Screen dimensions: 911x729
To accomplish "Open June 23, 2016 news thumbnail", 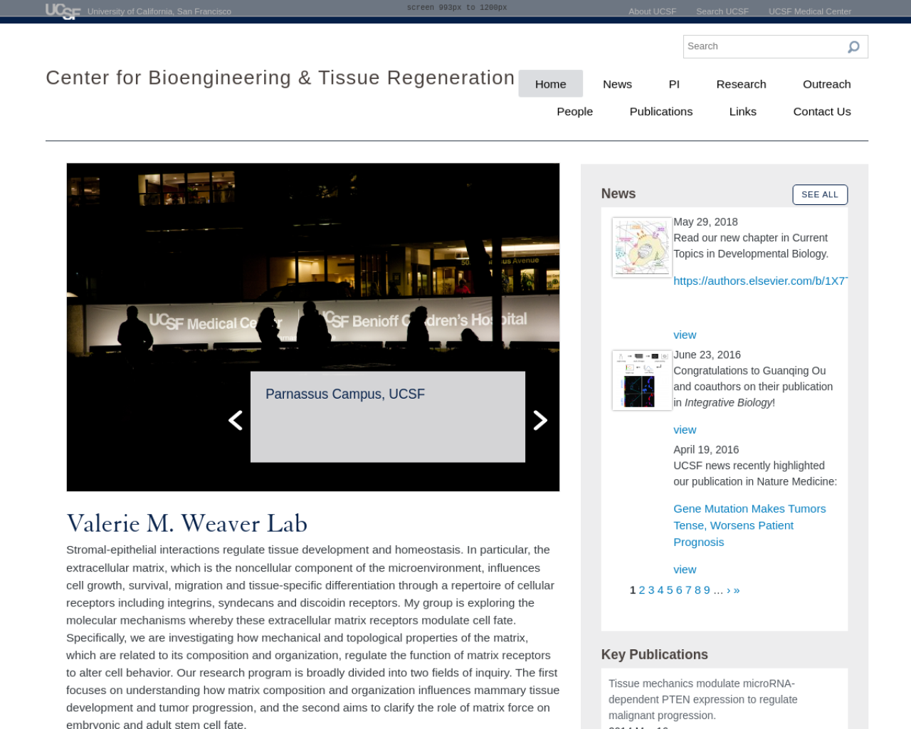I will pyautogui.click(x=642, y=380).
